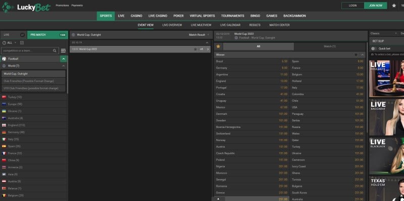Click globe icon in World Cup Outright header

pos(73,35)
